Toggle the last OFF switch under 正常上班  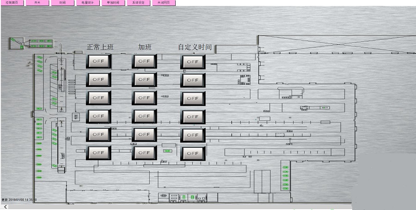pos(98,153)
